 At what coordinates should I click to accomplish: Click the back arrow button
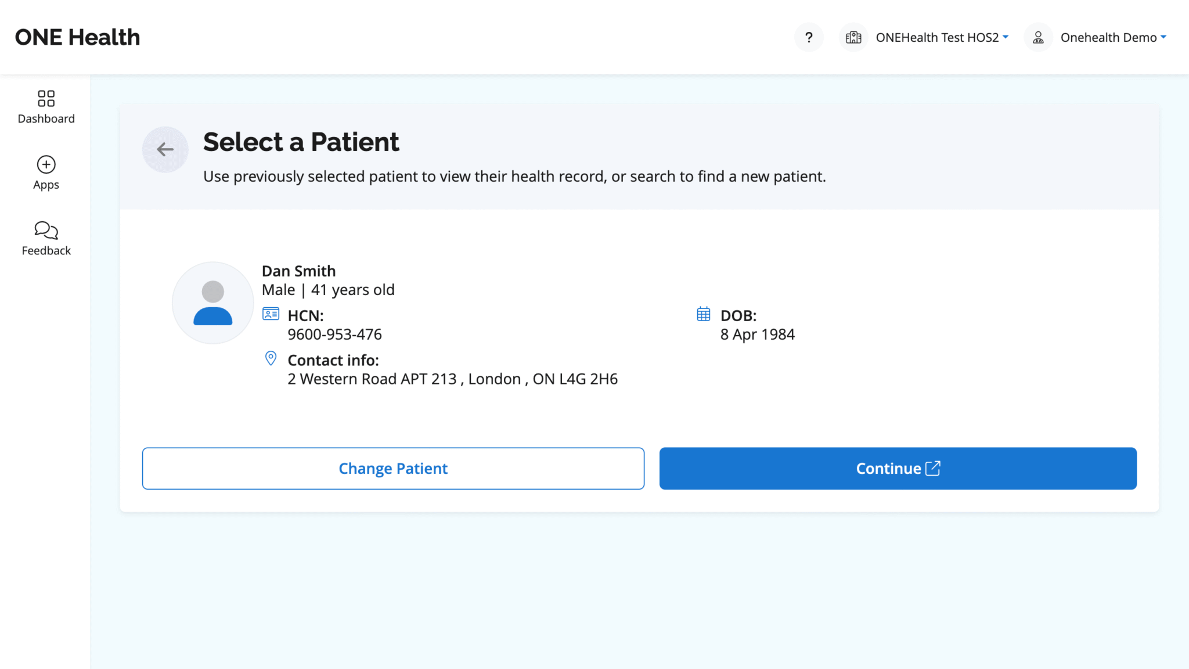click(x=165, y=149)
